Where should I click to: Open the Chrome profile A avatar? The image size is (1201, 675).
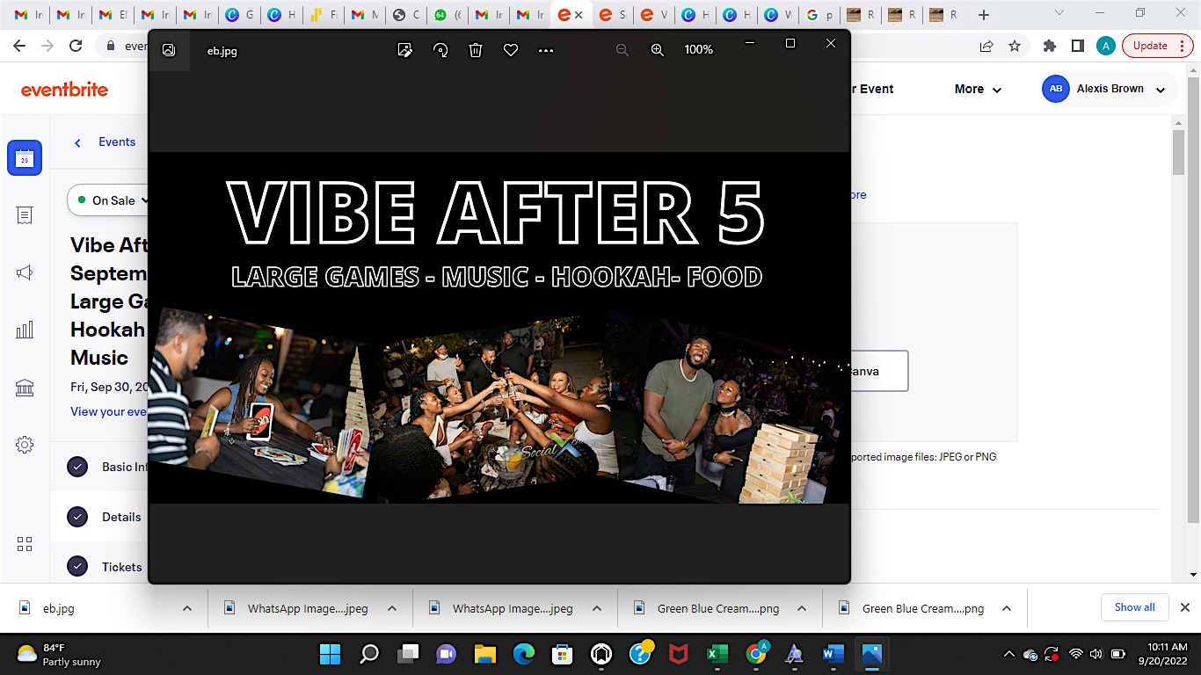(1106, 46)
